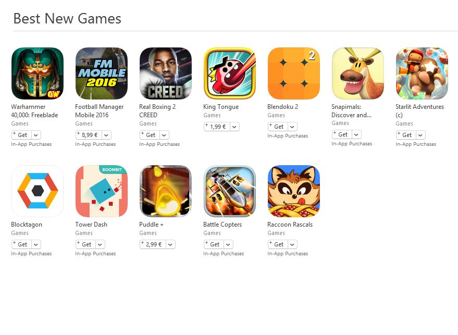
Task: Open the Get dropdown arrow under Blocktagon
Action: (x=36, y=244)
